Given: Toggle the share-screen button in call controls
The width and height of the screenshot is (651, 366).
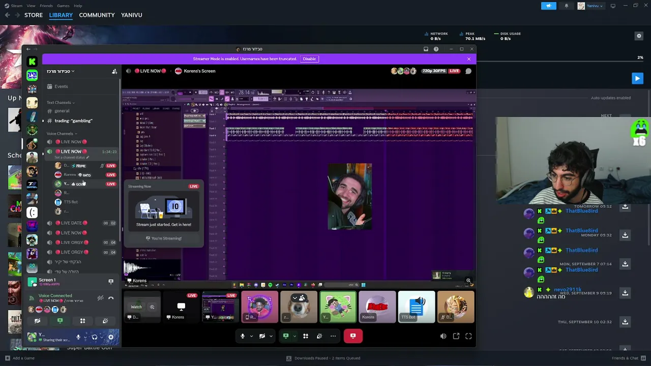Looking at the screenshot, I should tap(286, 336).
